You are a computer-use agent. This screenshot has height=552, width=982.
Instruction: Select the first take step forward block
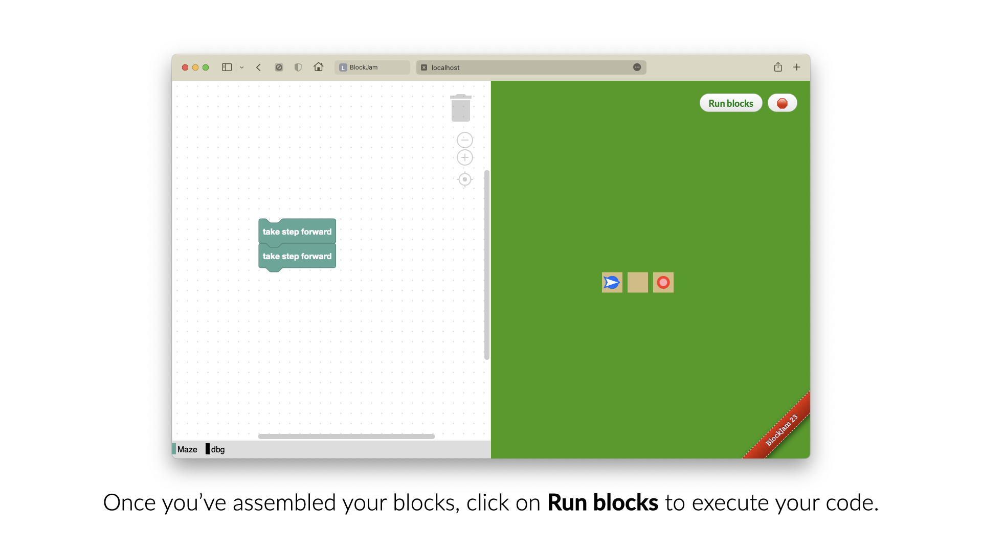pos(297,232)
